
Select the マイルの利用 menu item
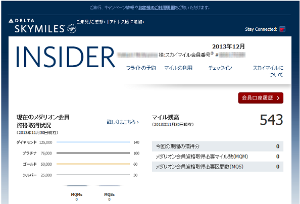pyautogui.click(x=178, y=68)
